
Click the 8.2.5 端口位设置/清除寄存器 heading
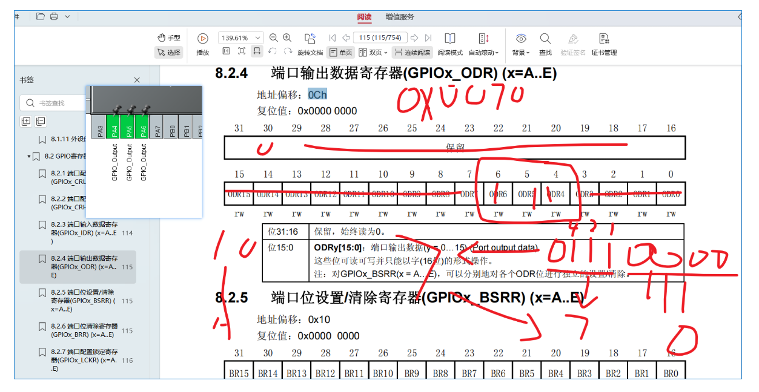click(x=400, y=298)
